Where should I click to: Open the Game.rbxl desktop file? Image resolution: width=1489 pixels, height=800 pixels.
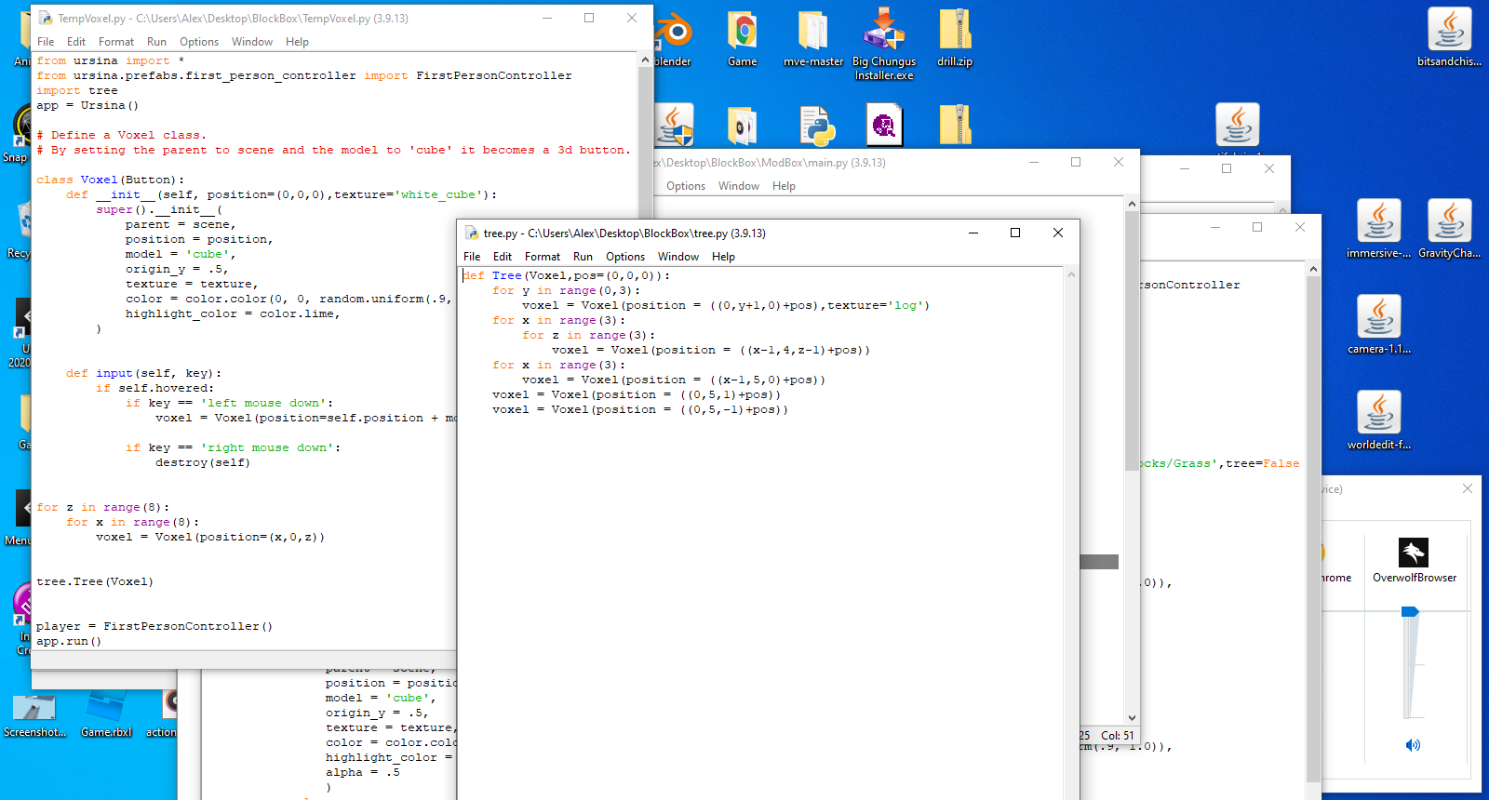pyautogui.click(x=106, y=714)
